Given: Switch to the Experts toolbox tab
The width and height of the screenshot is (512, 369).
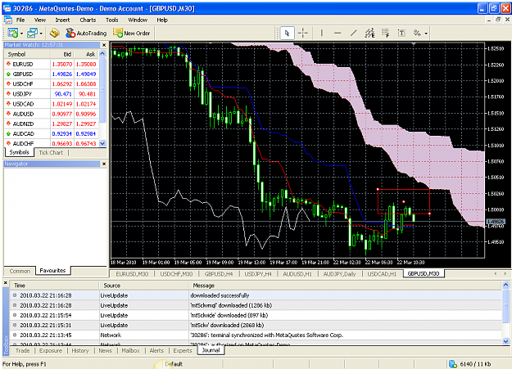Looking at the screenshot, I should coord(183,351).
